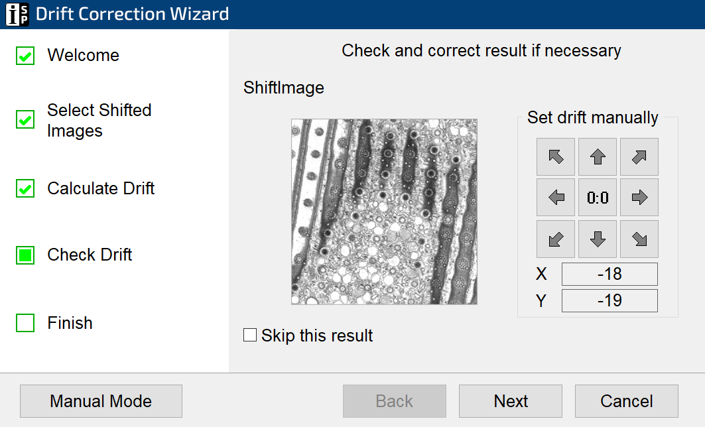This screenshot has width=705, height=427.
Task: Cancel the Drift Correction Wizard
Action: click(x=626, y=401)
